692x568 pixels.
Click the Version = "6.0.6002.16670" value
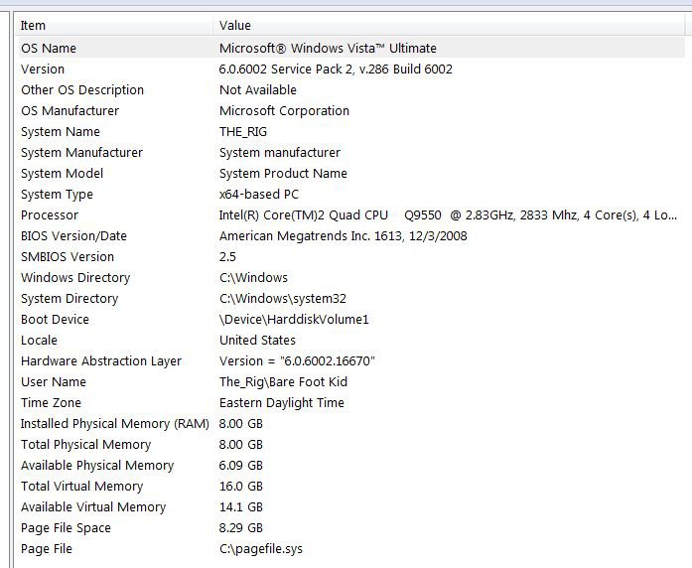pos(297,361)
